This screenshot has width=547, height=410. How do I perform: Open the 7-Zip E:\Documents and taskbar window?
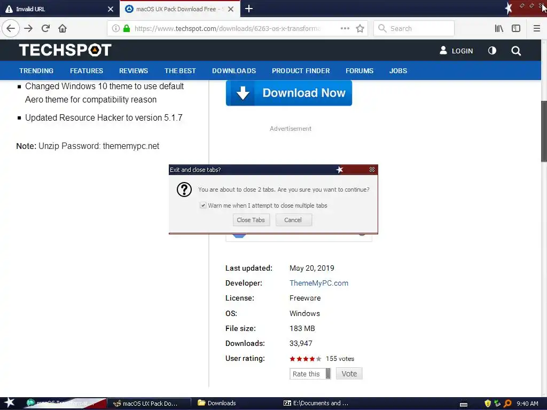click(321, 404)
